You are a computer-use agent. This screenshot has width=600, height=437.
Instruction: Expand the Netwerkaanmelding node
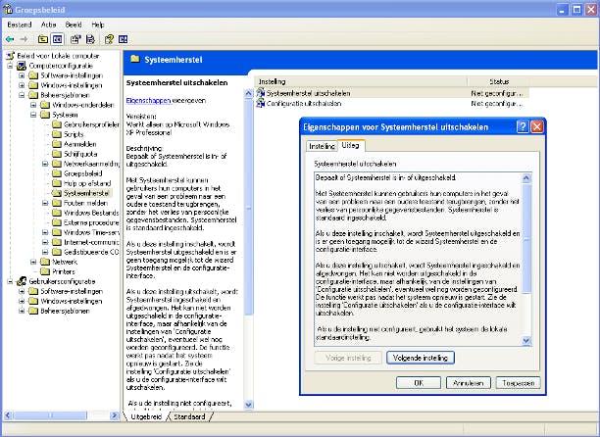point(45,164)
